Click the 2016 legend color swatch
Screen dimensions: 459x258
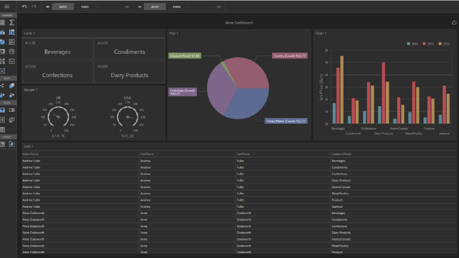click(x=440, y=44)
